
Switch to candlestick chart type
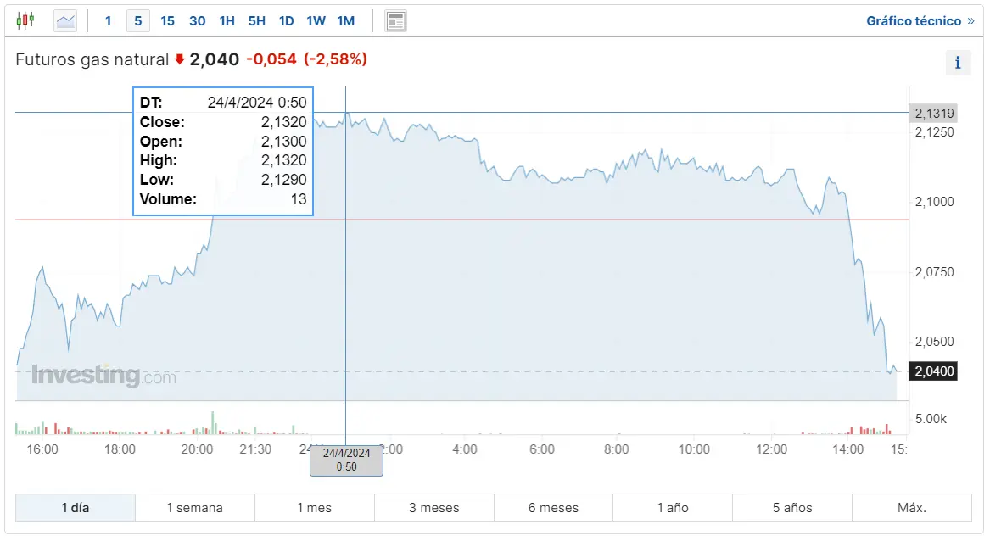[x=25, y=20]
